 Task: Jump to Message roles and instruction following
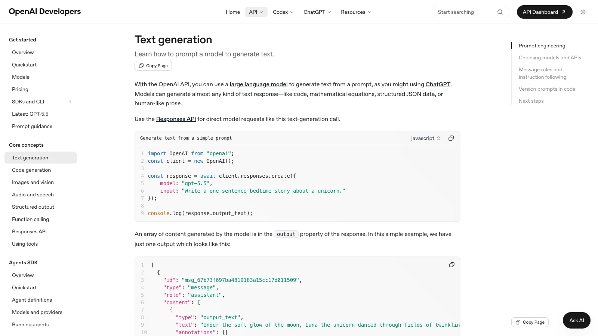point(542,73)
